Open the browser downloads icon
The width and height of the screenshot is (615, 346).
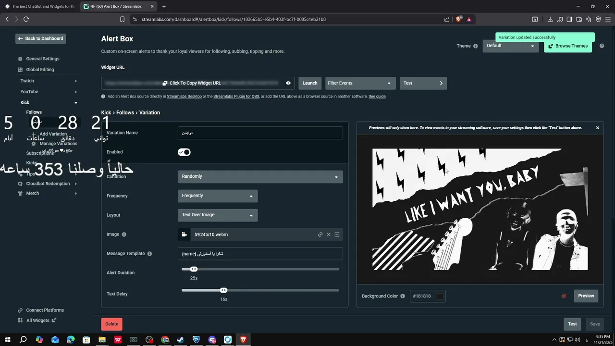coord(550,19)
